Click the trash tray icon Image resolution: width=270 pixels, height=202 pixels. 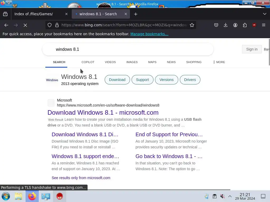pos(206,196)
